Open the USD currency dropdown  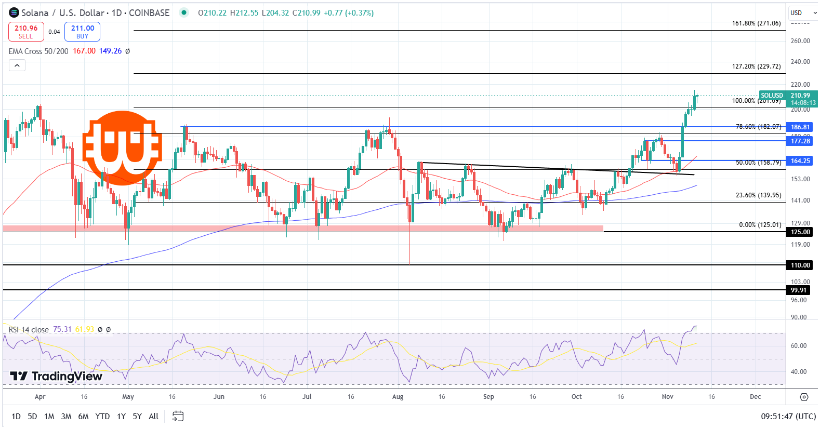point(803,12)
